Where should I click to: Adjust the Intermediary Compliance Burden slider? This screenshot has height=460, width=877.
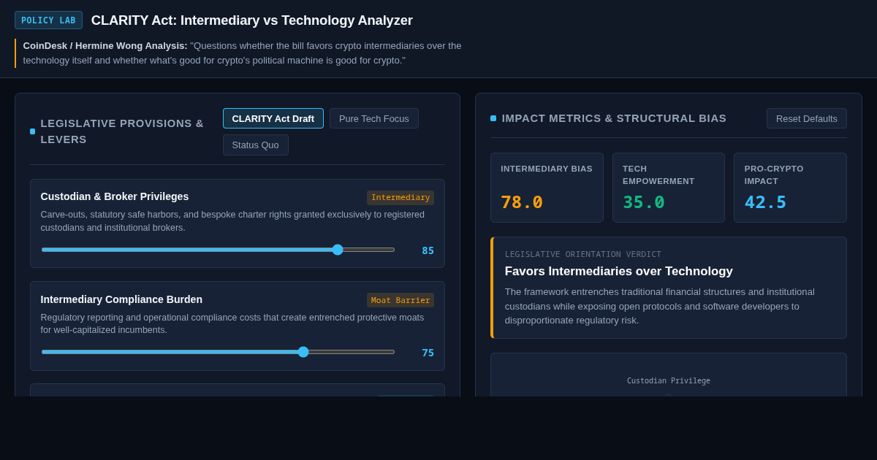coord(218,352)
